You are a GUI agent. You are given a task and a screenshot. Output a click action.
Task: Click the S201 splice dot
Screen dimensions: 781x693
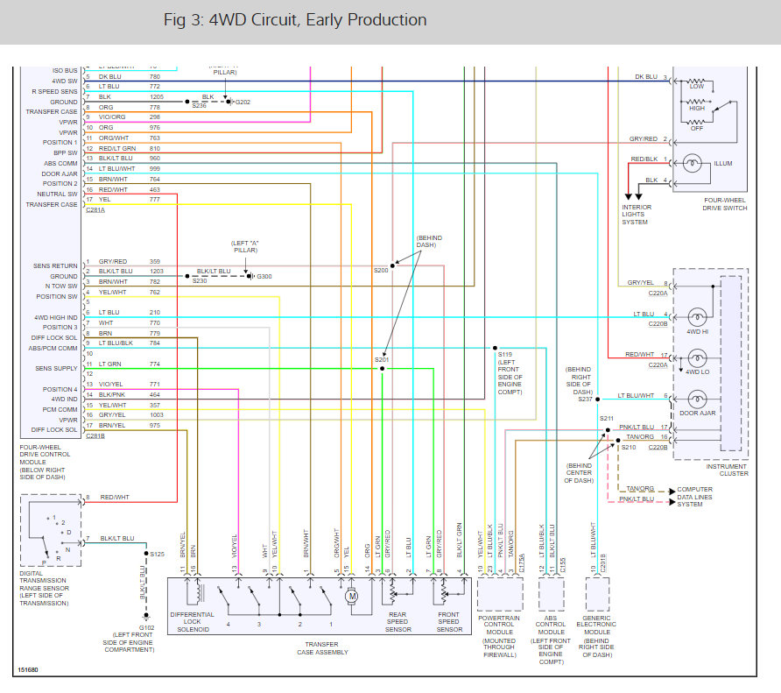pyautogui.click(x=382, y=369)
